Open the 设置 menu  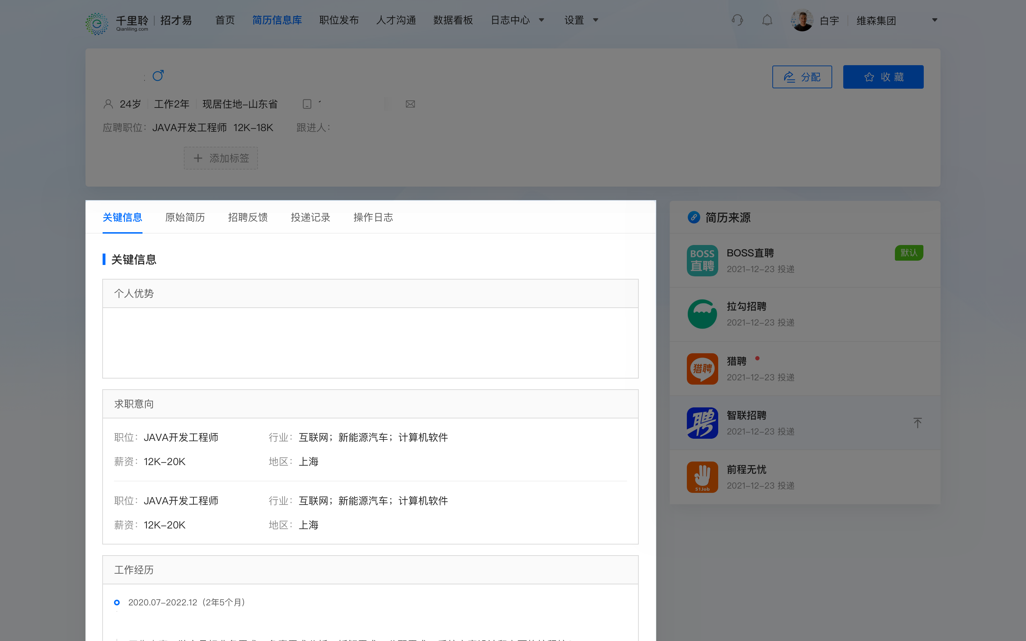[x=574, y=20]
